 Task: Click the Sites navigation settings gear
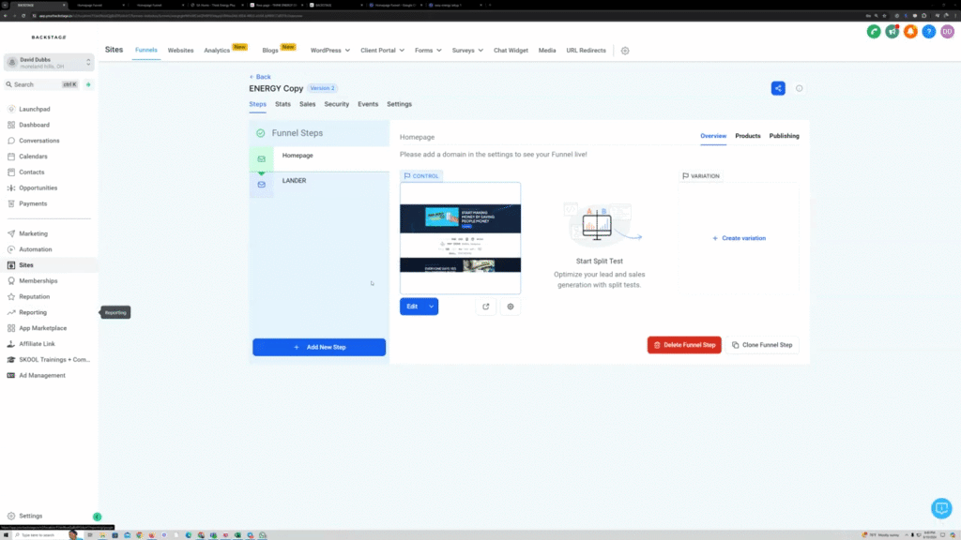625,51
